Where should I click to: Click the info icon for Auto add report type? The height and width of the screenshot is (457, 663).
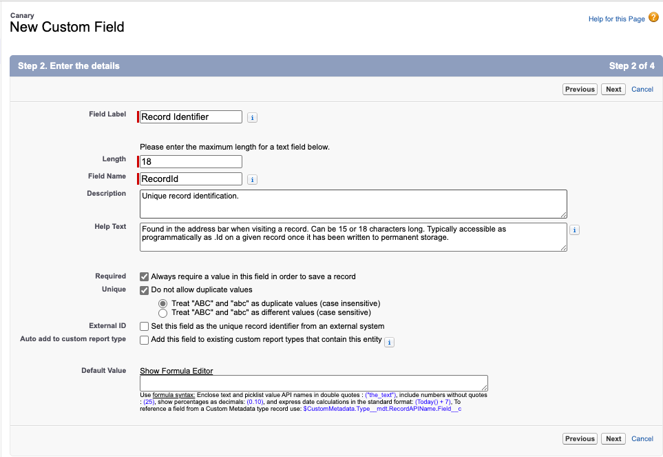tap(389, 342)
